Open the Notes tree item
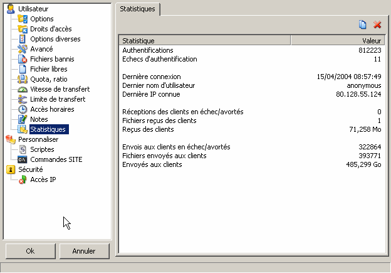391x273 pixels. (39, 119)
